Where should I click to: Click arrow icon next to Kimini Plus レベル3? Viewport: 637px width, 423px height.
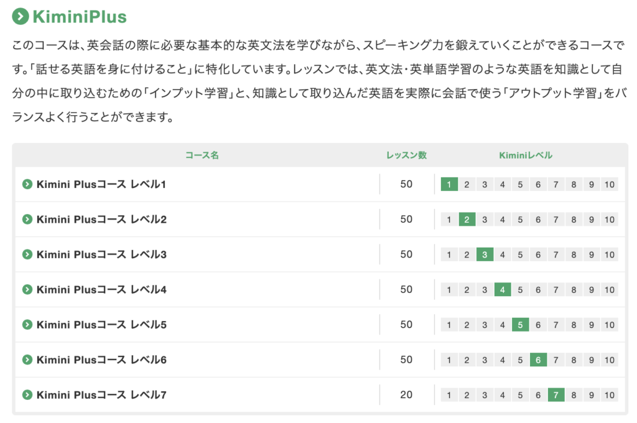27,254
